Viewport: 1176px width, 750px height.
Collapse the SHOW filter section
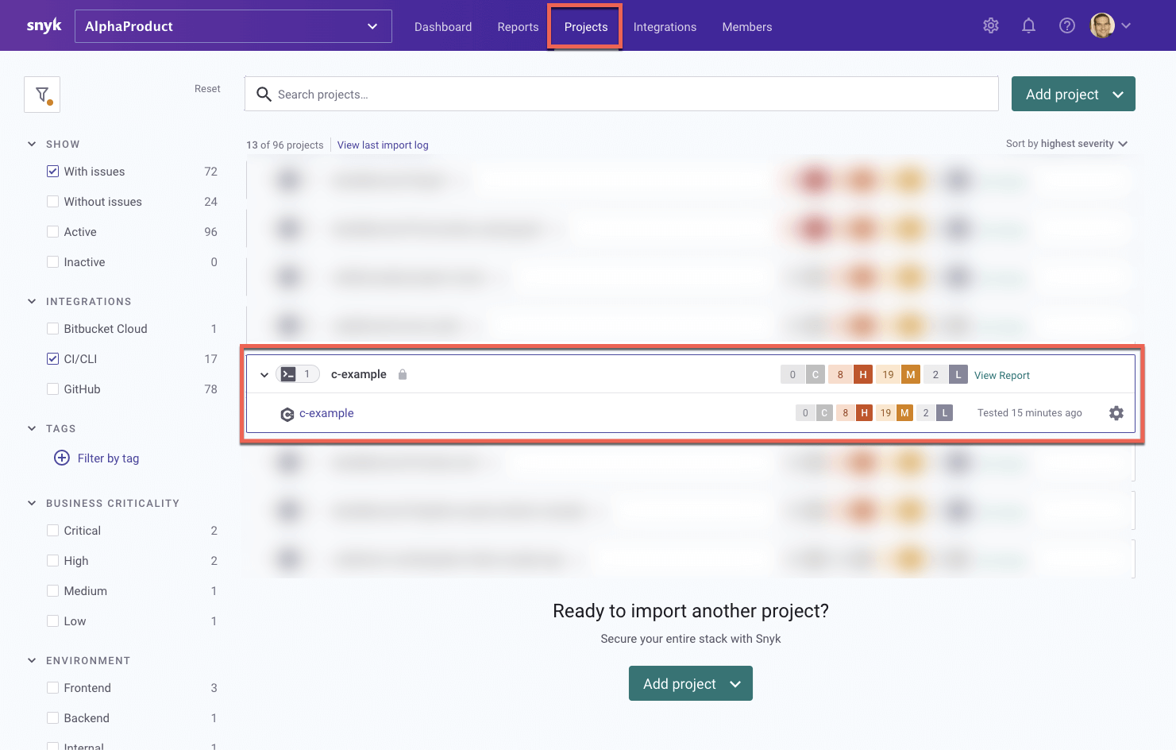(x=32, y=144)
